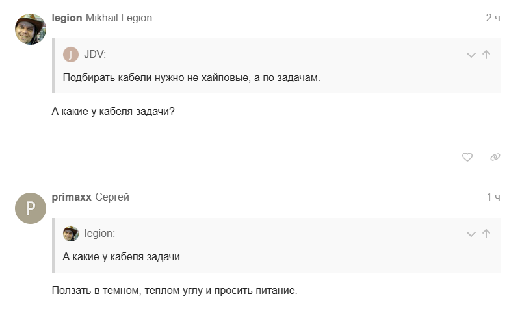Click the reply text about ползать в темном углу
Image resolution: width=522 pixels, height=320 pixels.
174,291
